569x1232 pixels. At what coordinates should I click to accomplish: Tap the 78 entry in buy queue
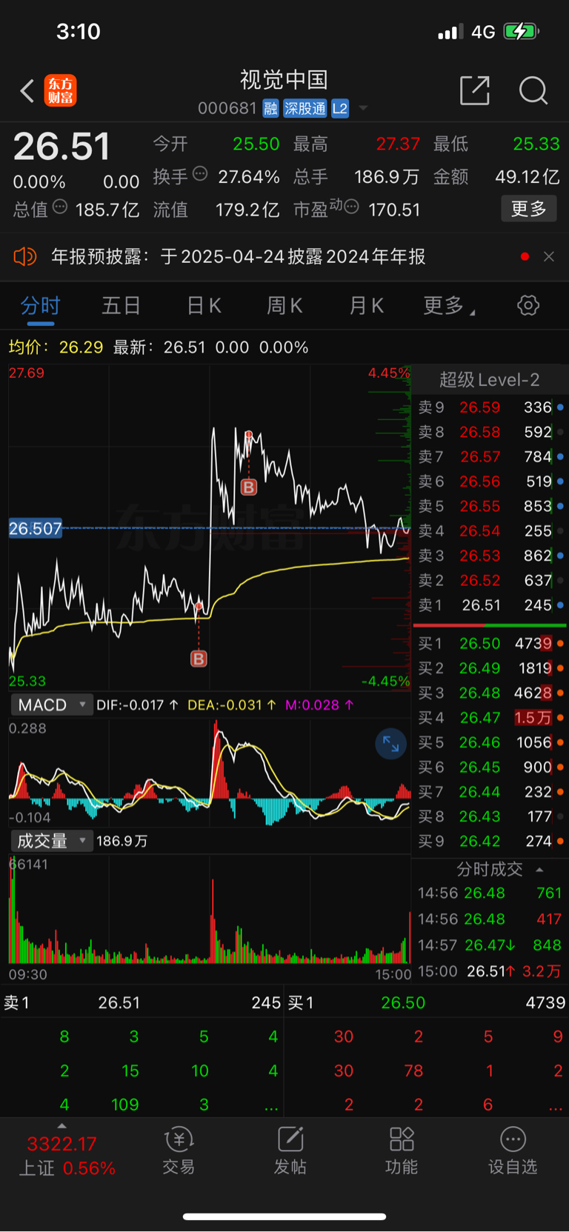pos(413,1070)
